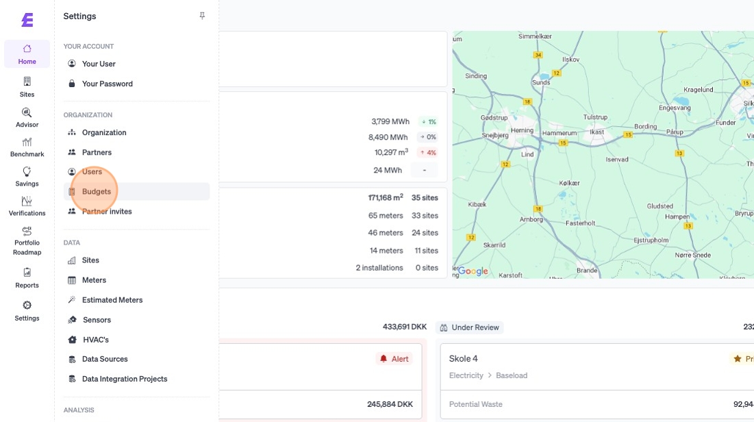The image size is (754, 422).
Task: Open Sites from the left navigation rail
Action: (27, 86)
